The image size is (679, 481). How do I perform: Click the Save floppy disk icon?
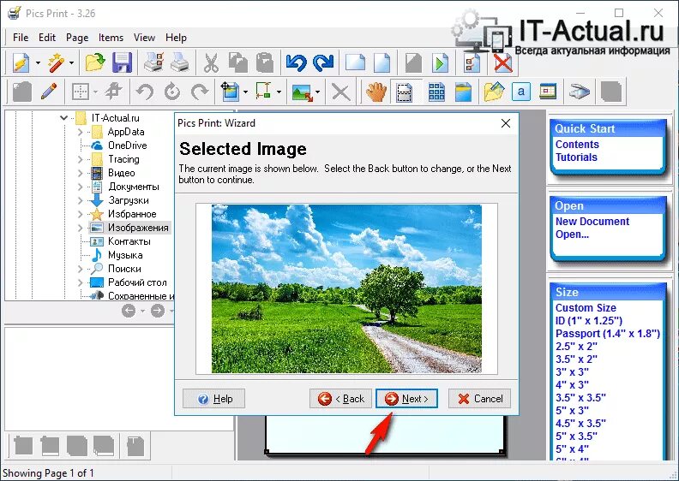122,63
